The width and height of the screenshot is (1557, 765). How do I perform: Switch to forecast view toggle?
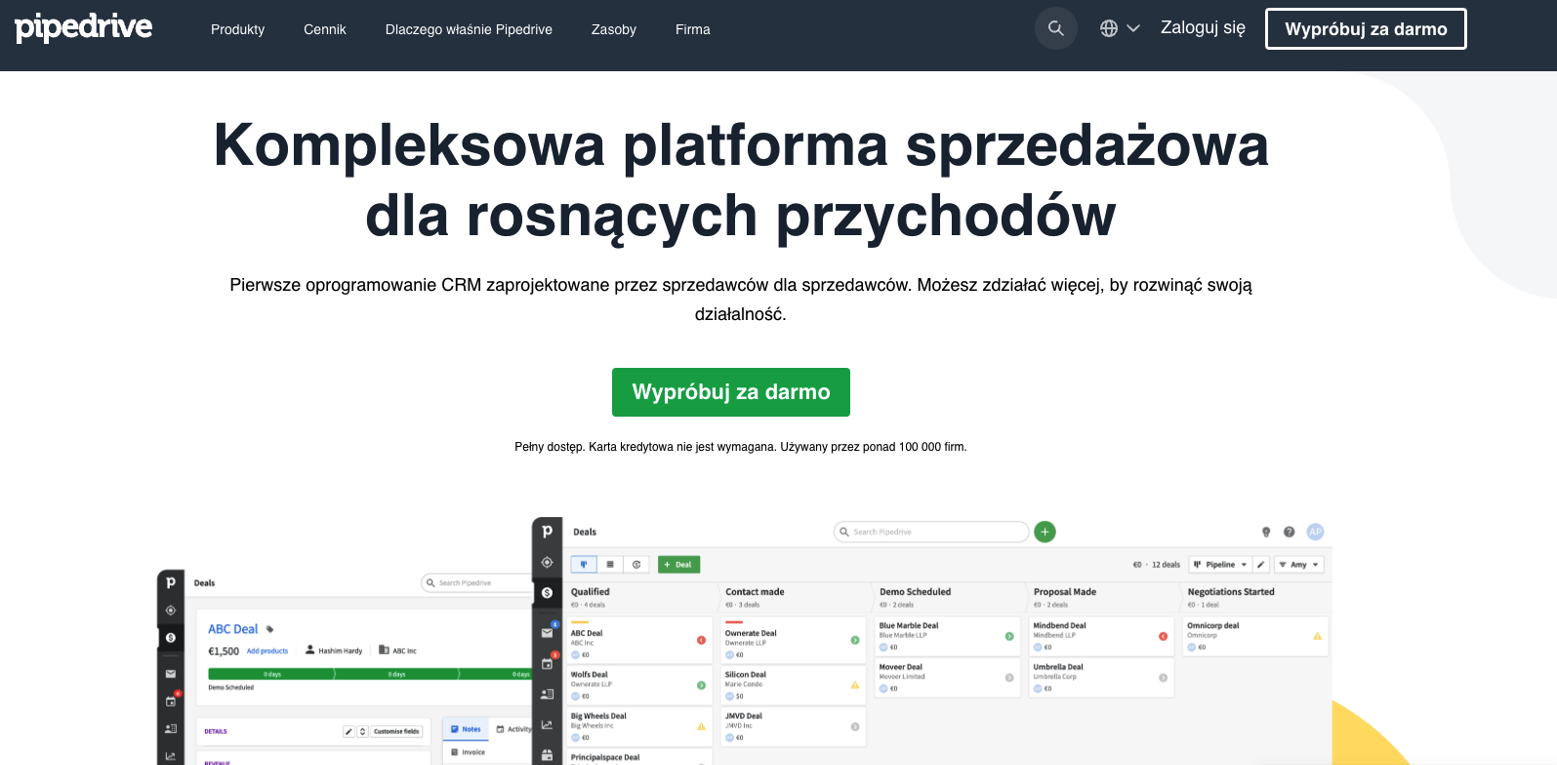[x=636, y=564]
